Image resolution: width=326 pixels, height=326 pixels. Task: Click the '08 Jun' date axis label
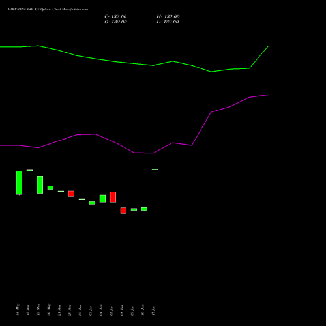click(122, 310)
